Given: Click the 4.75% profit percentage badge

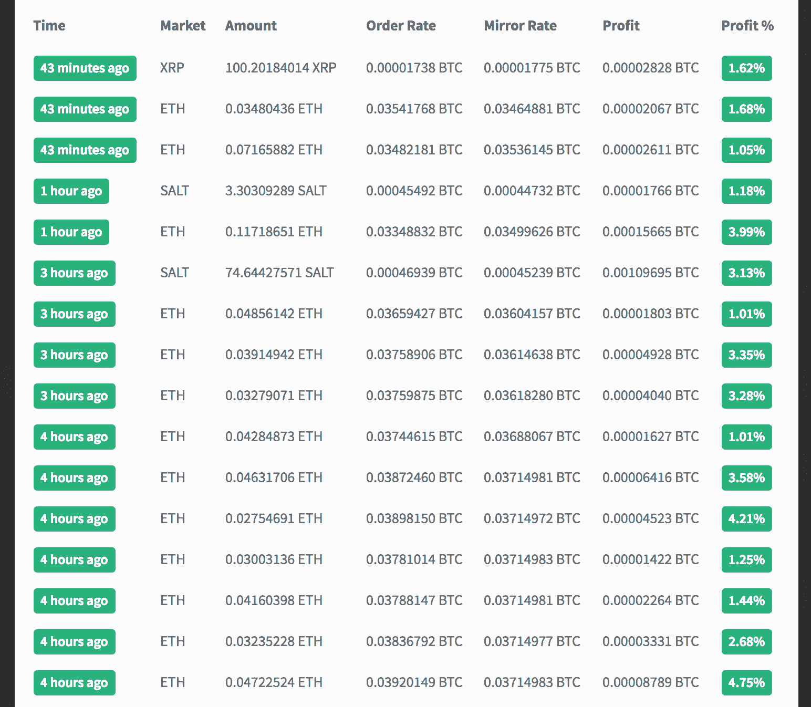Looking at the screenshot, I should (746, 683).
